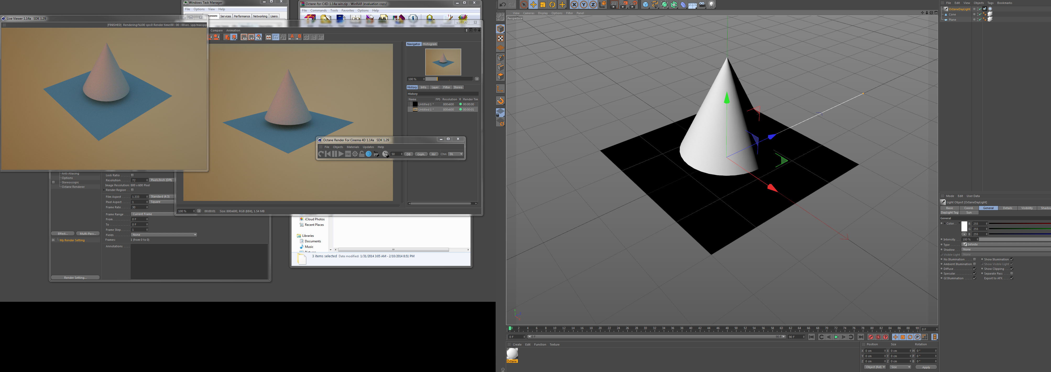Click Octane pick focus PF icon
Image resolution: width=1051 pixels, height=372 pixels.
[x=376, y=154]
